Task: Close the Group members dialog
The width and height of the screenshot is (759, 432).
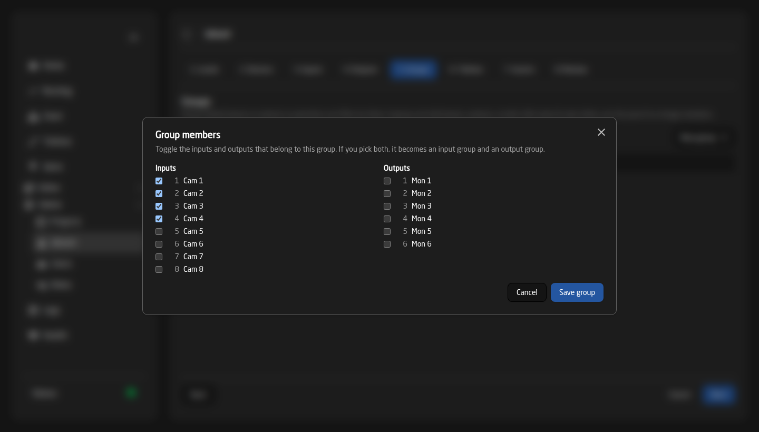Action: (601, 132)
